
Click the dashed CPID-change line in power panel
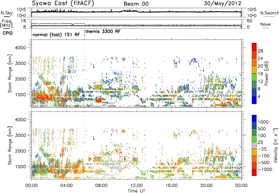coord(84,73)
